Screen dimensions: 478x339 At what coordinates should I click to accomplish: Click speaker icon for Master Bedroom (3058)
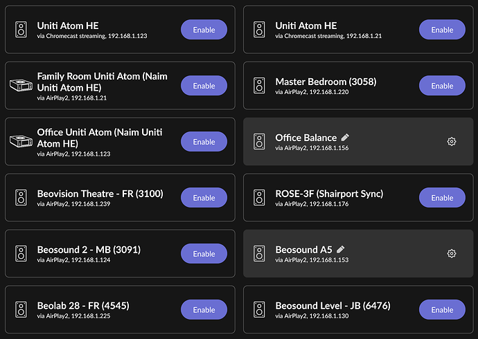(259, 86)
